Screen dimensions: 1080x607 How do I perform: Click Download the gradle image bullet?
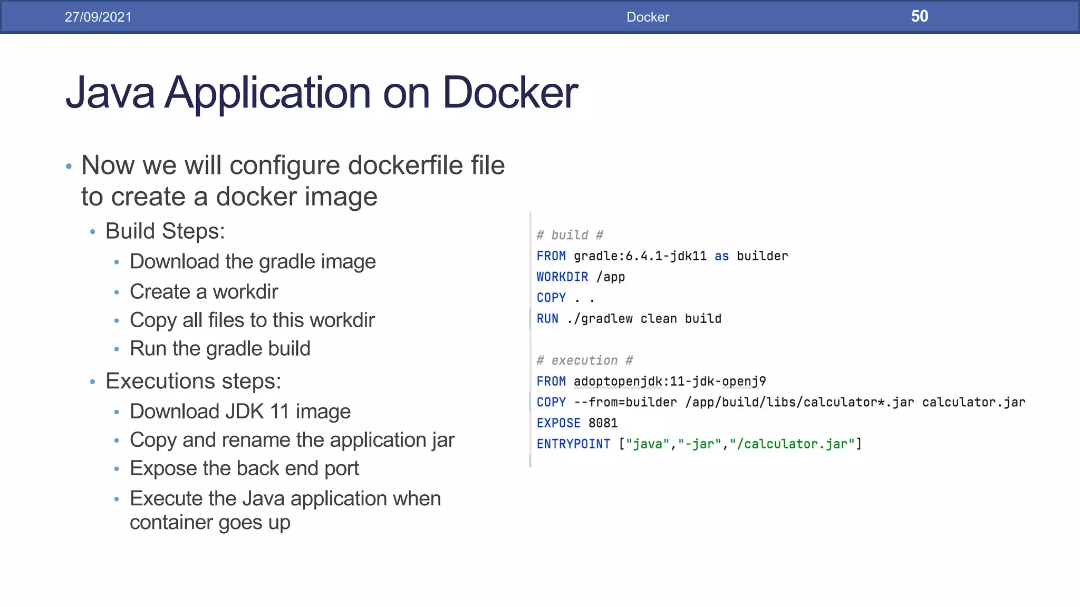coord(253,261)
